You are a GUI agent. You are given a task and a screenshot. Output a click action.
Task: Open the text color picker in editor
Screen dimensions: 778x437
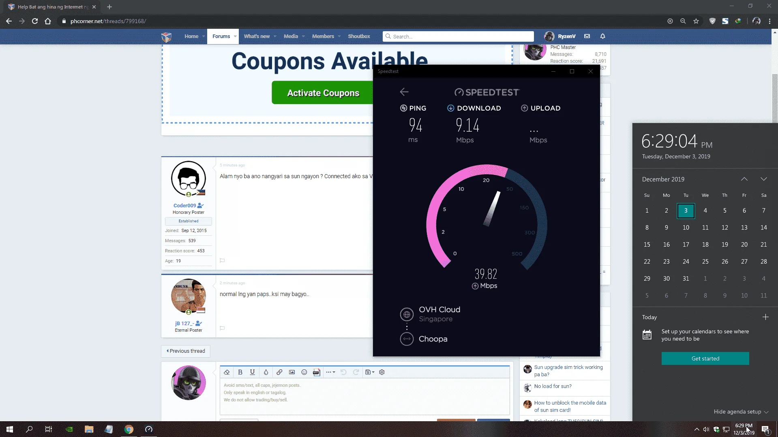[x=266, y=372]
